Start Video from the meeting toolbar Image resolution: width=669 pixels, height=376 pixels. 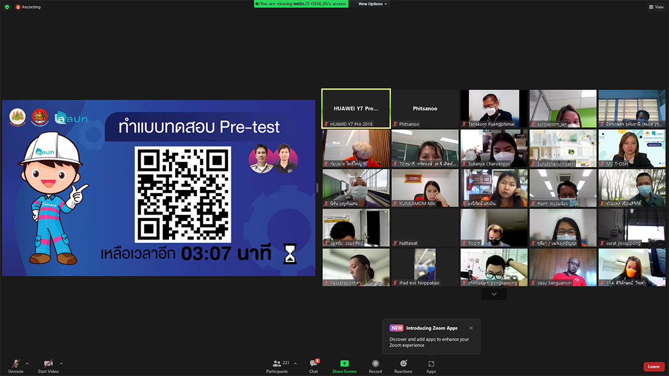(x=48, y=365)
